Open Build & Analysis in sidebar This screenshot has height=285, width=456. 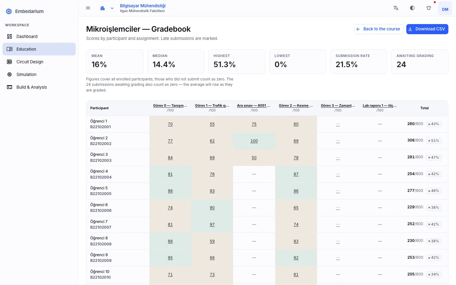[39, 87]
